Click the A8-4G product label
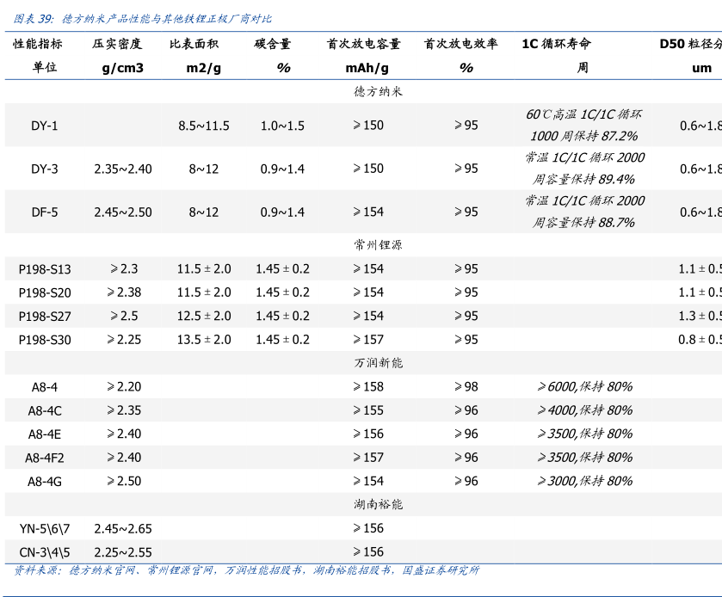The image size is (722, 597). 45,482
